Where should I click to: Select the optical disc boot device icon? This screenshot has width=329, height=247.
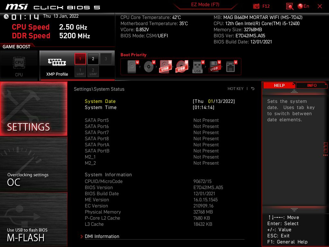(149, 67)
